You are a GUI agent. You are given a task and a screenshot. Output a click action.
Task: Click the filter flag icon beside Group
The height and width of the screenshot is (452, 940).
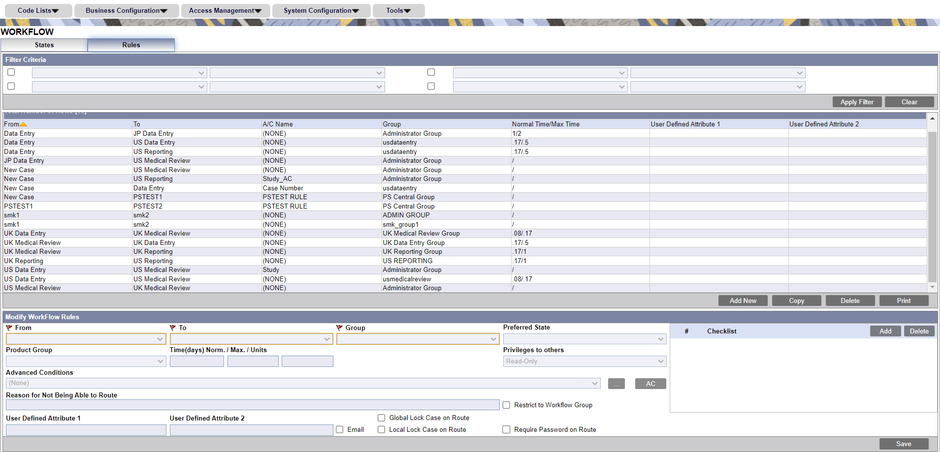339,328
